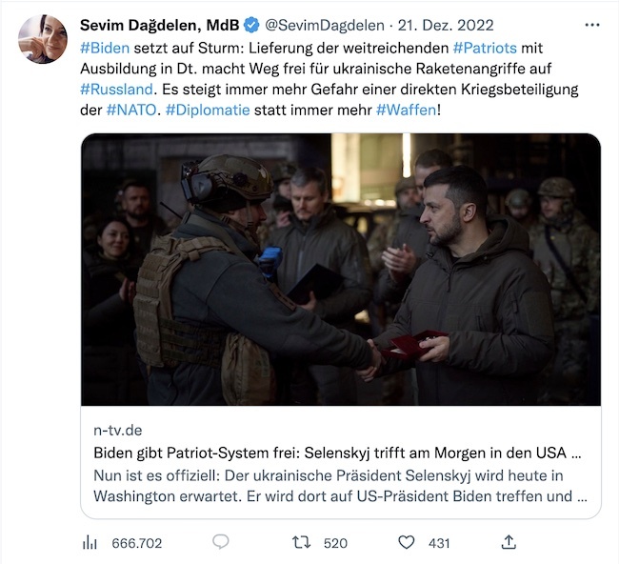Click the retweet arrows icon

pyautogui.click(x=301, y=542)
